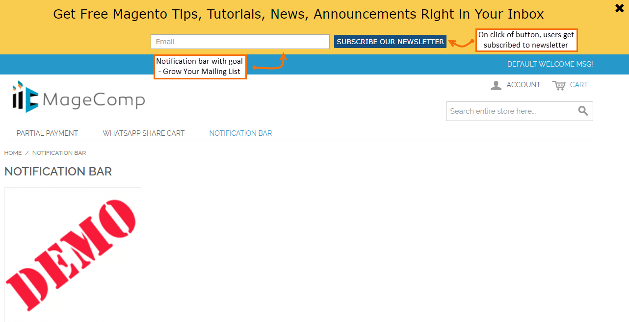
Task: Click the SUBSCRIBE OUR NEWSLETTER button
Action: (x=390, y=41)
